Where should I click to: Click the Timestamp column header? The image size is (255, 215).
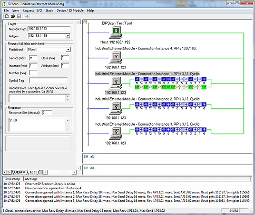coord(13,179)
